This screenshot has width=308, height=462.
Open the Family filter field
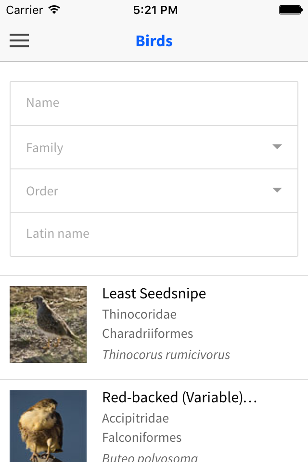click(154, 147)
